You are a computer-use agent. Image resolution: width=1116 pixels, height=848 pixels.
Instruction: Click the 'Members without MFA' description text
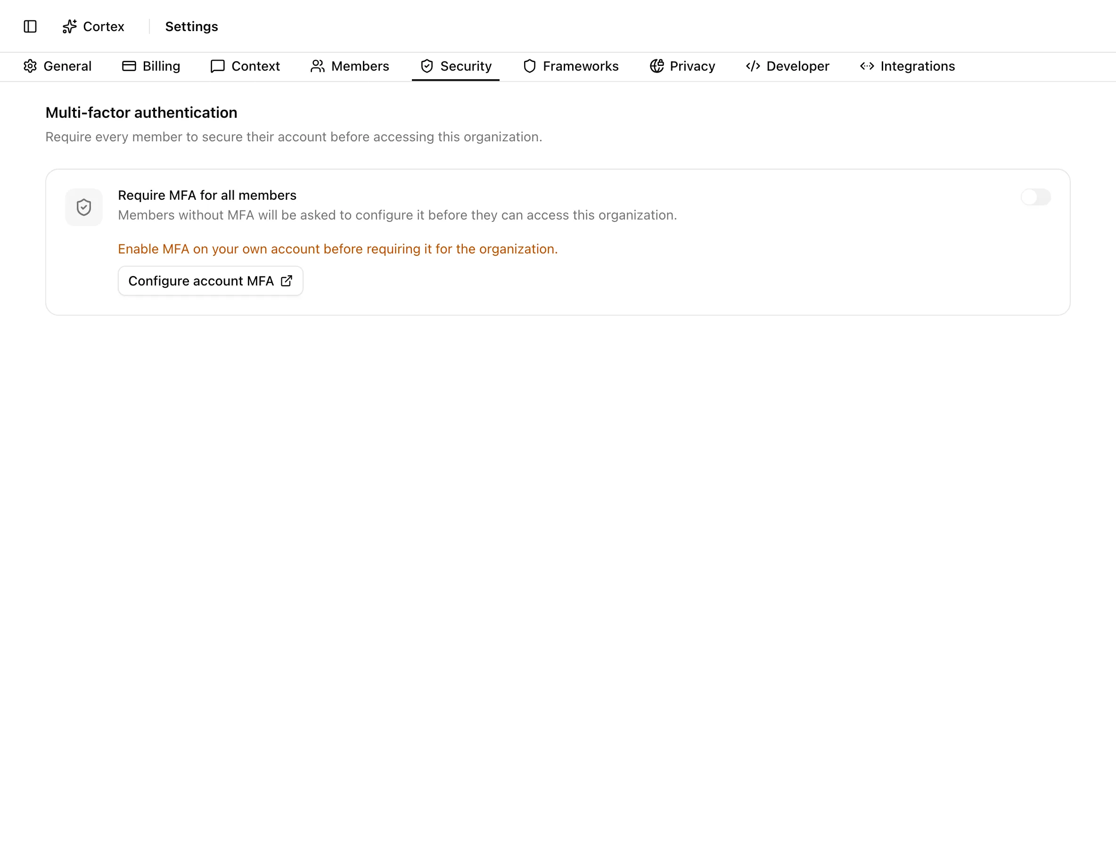click(397, 215)
